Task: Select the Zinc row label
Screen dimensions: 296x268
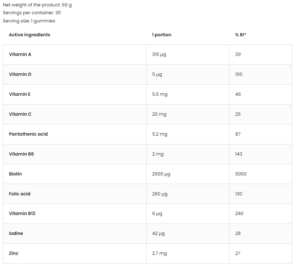Action: coord(14,253)
